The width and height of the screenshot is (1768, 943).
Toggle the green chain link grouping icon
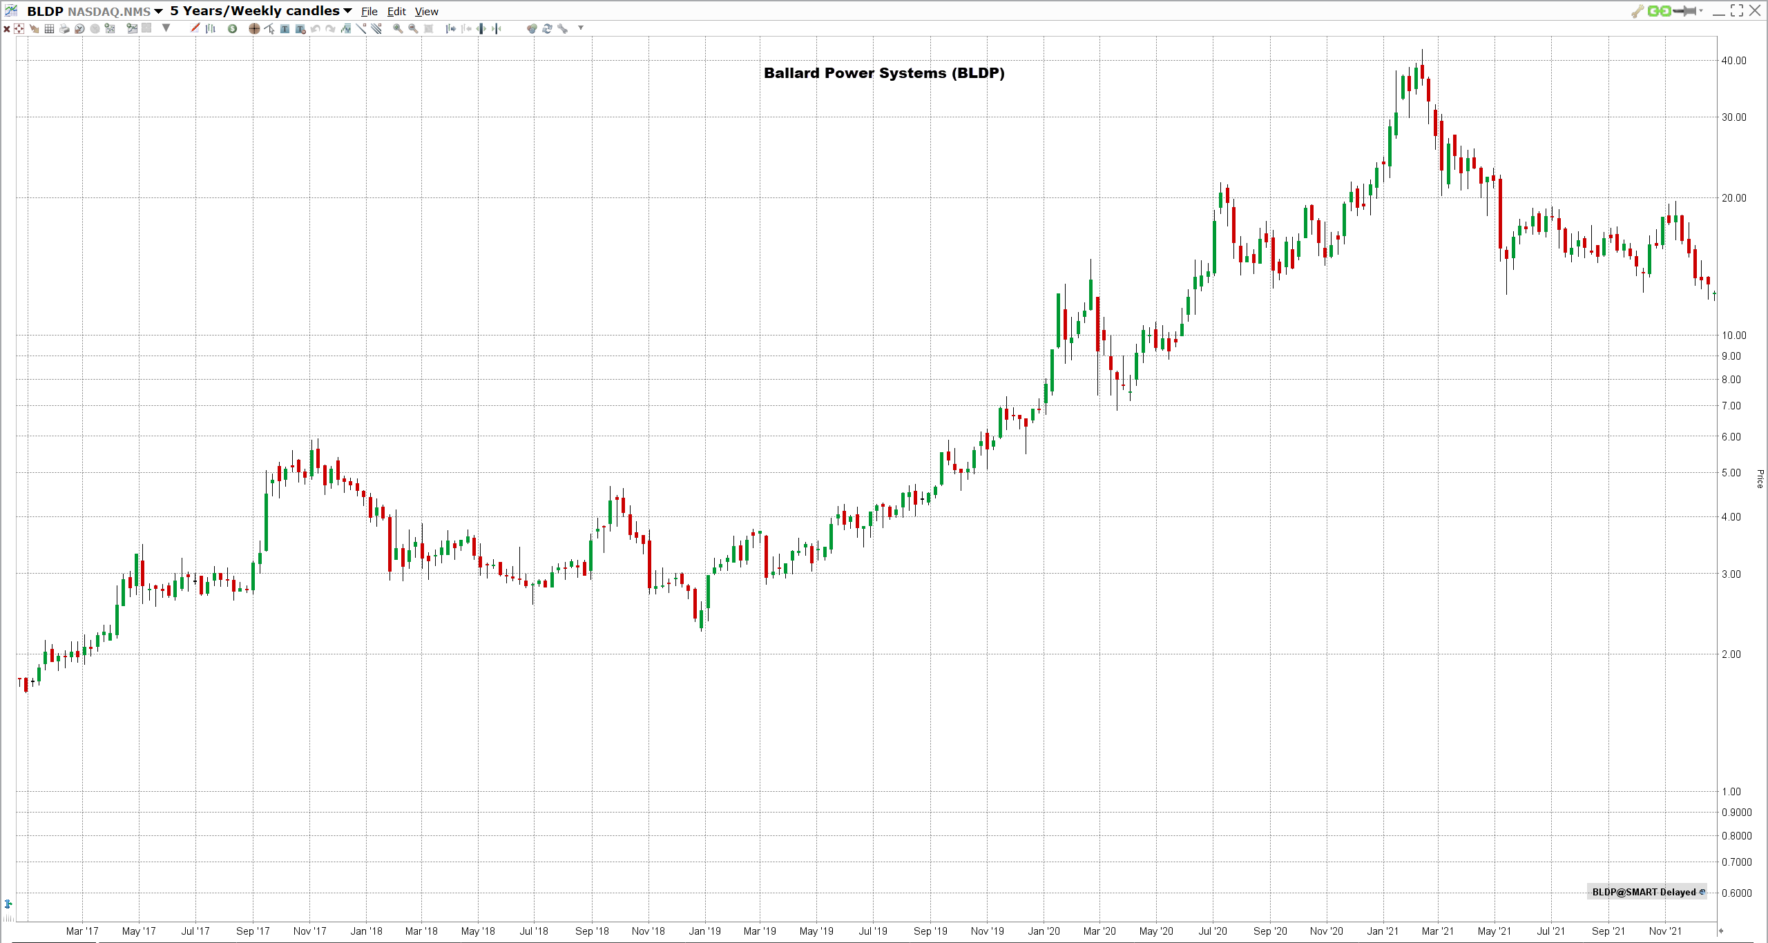1659,10
